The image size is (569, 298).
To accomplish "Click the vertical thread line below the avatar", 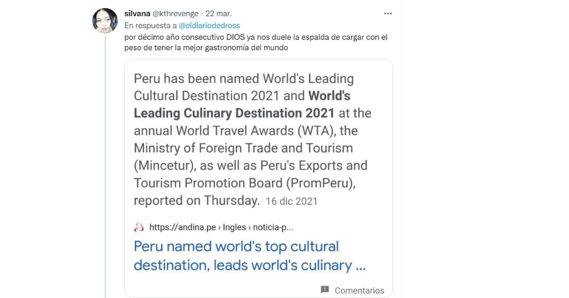I will tap(105, 166).
